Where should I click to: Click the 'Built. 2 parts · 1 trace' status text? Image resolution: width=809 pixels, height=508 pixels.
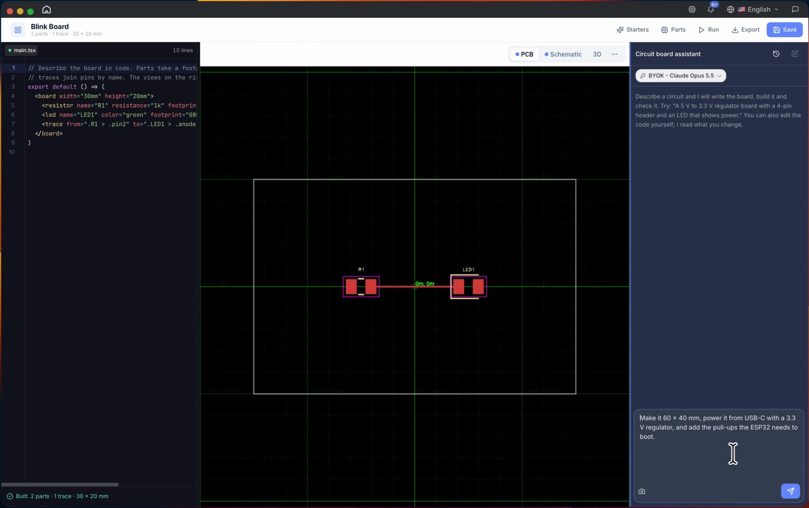[x=62, y=496]
